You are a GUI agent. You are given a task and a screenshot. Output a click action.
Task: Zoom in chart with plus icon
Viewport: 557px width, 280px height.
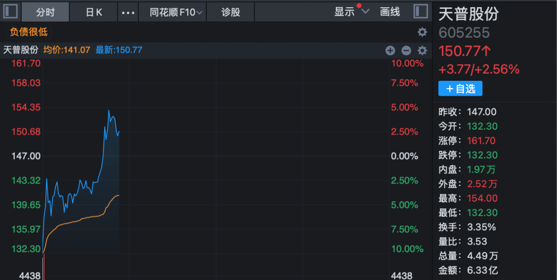(x=390, y=50)
